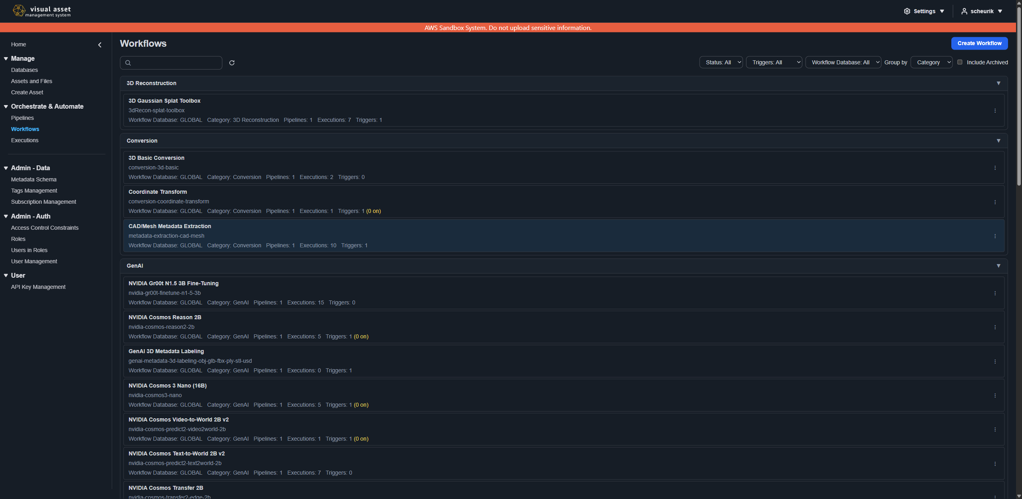The image size is (1022, 499).
Task: Open Subscription Management page
Action: [x=44, y=202]
